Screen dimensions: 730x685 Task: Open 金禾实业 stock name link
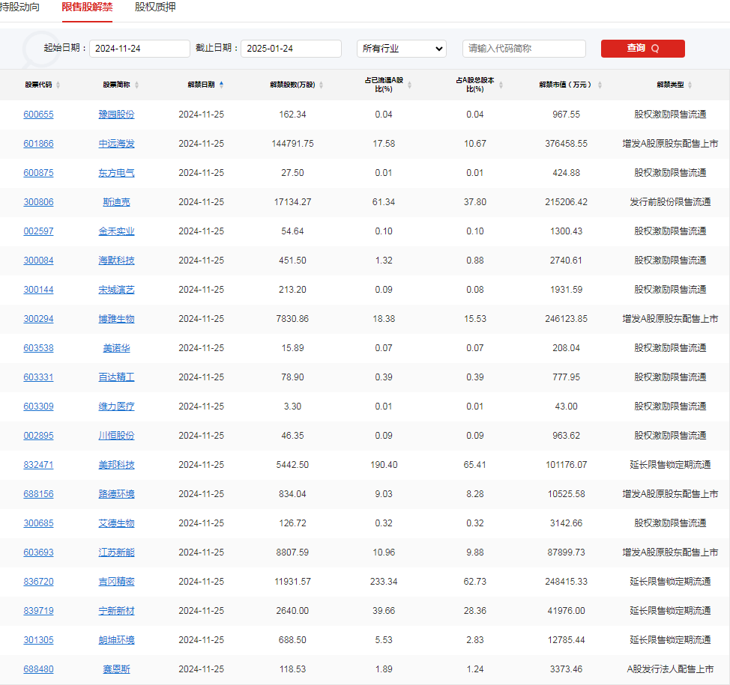(x=116, y=231)
